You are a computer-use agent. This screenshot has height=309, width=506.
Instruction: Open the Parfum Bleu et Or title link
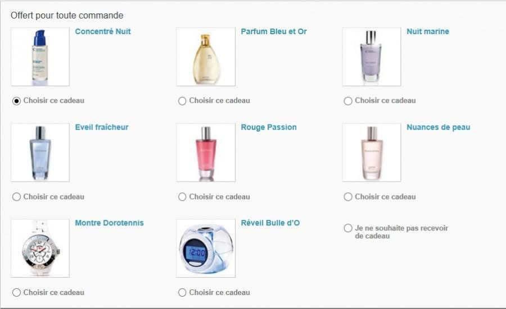pyautogui.click(x=274, y=31)
